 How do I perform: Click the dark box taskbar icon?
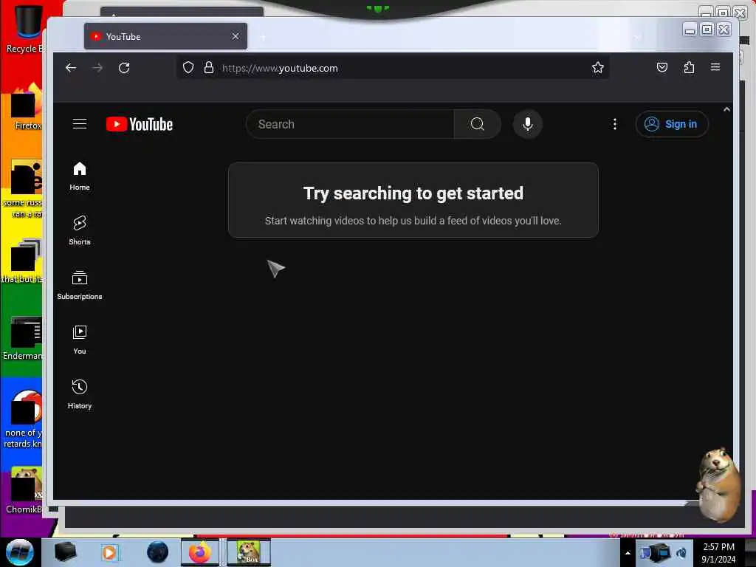pyautogui.click(x=65, y=552)
